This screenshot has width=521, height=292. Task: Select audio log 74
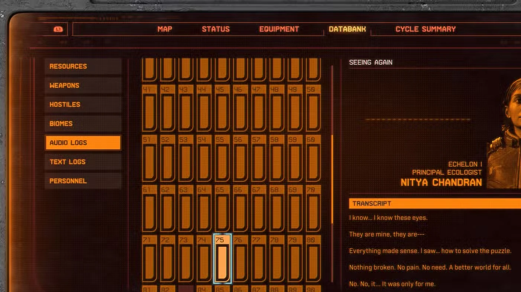204,259
